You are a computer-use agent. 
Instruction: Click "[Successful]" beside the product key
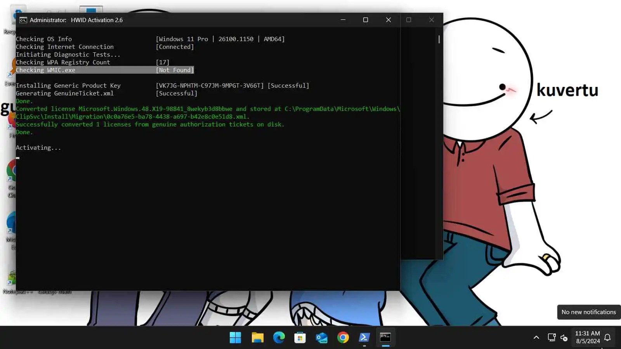click(288, 86)
